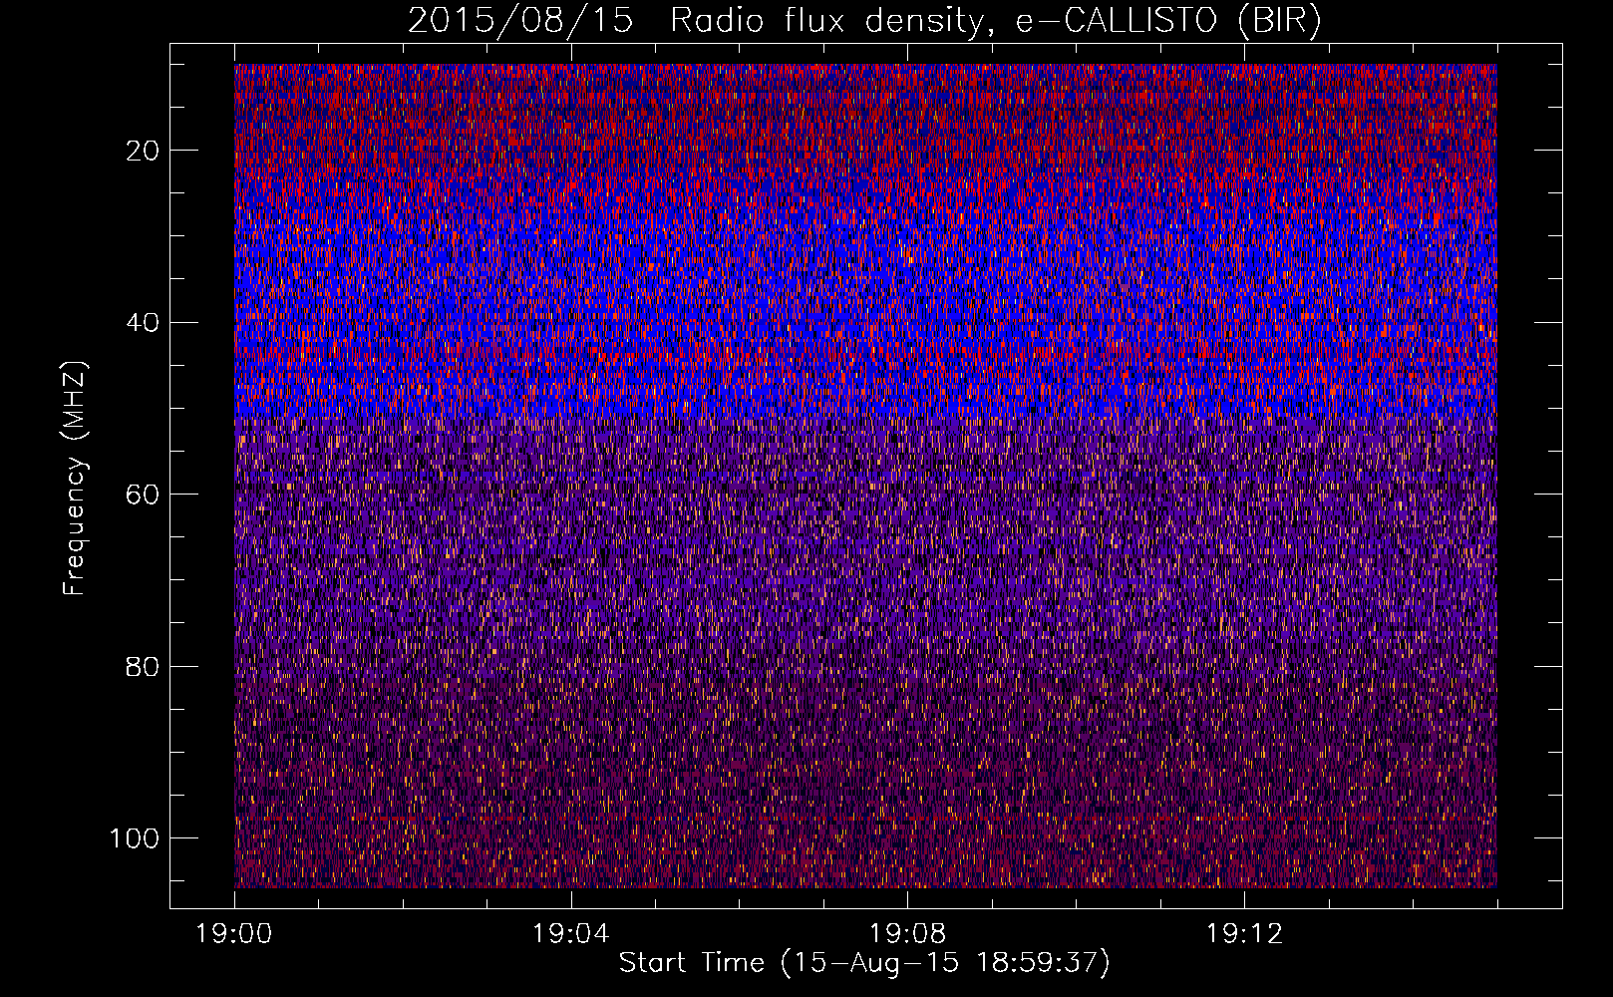
Task: Click the 100 MHz frequency tick label
Action: [135, 838]
